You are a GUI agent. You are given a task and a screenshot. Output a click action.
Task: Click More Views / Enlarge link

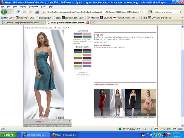pos(58,122)
